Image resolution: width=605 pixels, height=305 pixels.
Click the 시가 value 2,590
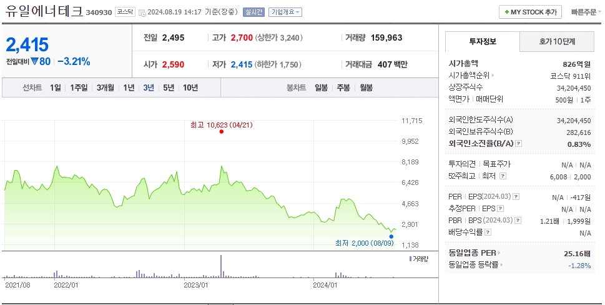pyautogui.click(x=173, y=64)
